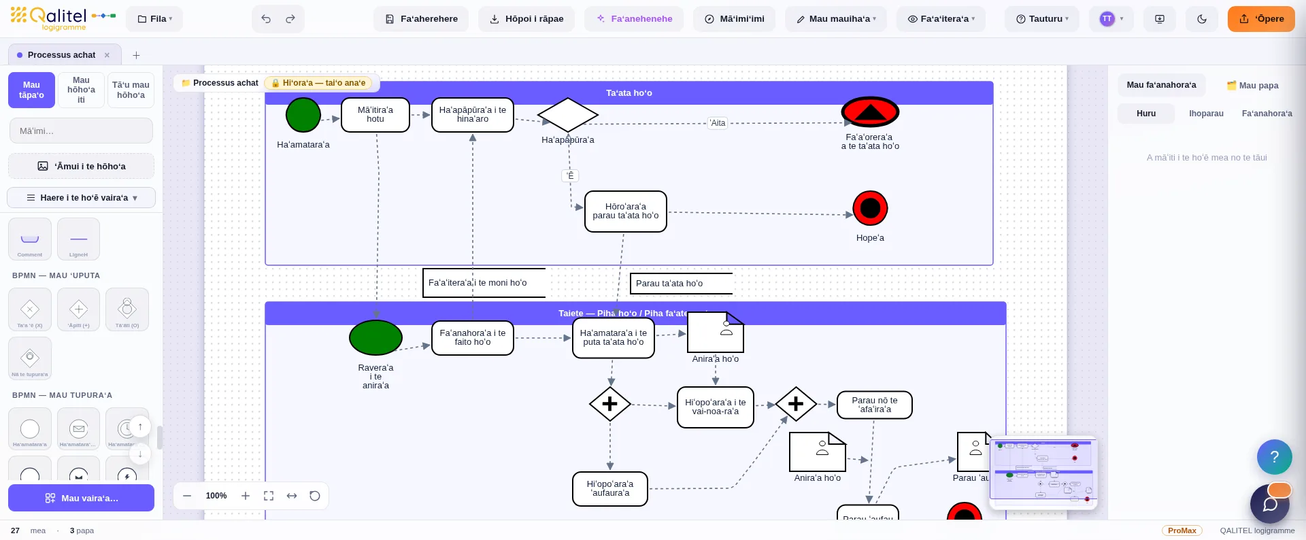The image size is (1306, 540).
Task: Select the Comment shape
Action: click(30, 239)
